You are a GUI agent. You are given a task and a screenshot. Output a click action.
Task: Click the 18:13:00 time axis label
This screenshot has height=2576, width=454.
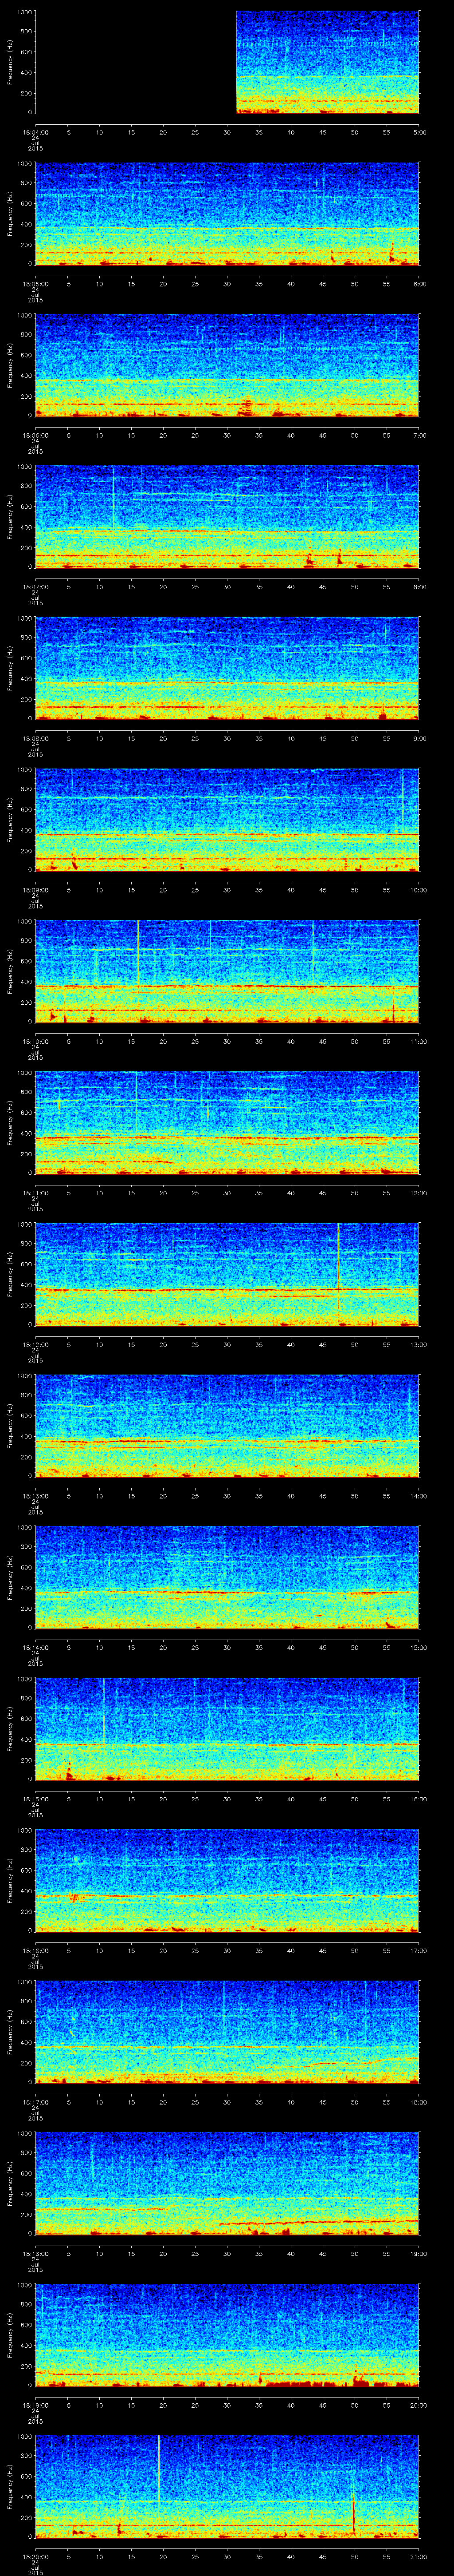[36, 1496]
